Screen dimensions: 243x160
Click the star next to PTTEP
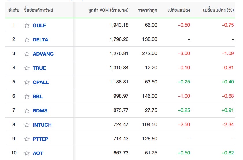coord(27,139)
